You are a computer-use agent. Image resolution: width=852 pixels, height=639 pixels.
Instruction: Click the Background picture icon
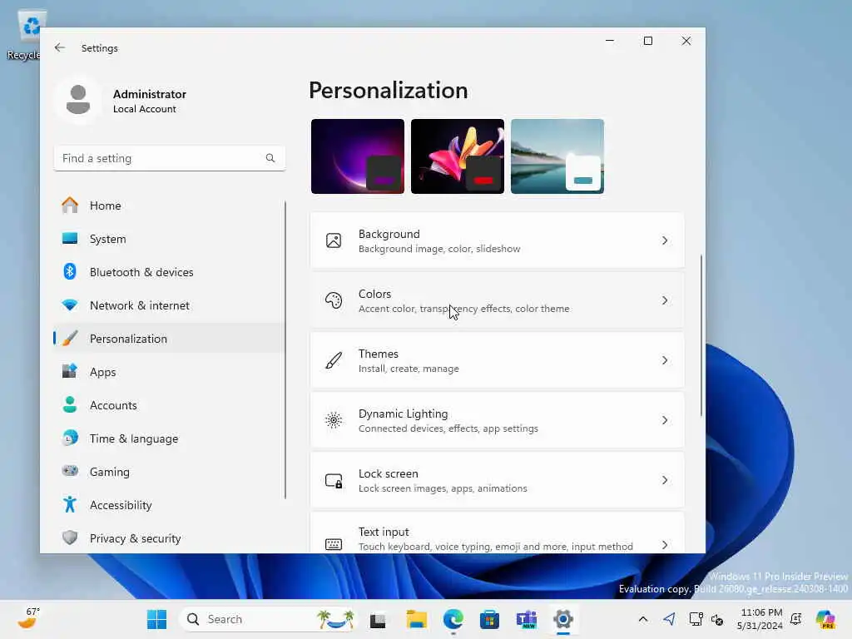point(334,240)
